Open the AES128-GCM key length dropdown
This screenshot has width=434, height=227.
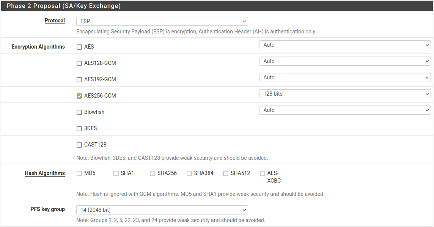(x=345, y=61)
